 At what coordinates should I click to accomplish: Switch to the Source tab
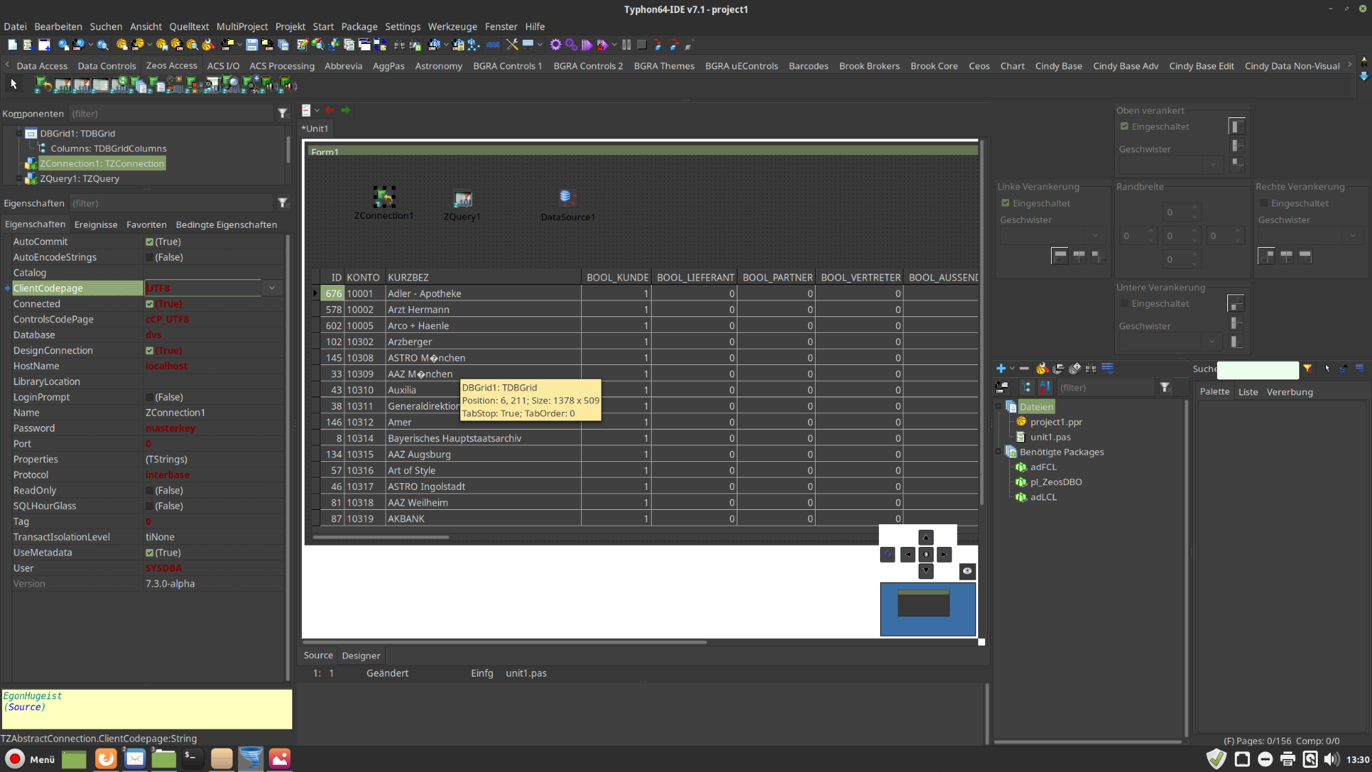318,655
